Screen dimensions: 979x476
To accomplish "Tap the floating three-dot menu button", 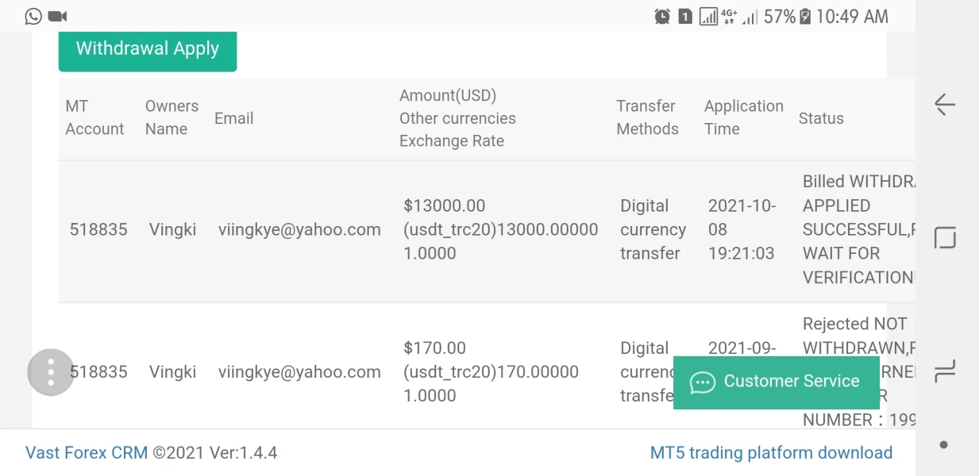I will 51,372.
